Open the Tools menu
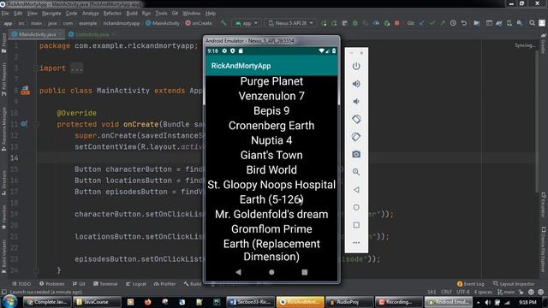This screenshot has height=308, width=548. (161, 14)
